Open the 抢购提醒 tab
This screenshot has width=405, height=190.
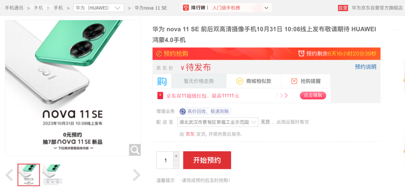306,81
